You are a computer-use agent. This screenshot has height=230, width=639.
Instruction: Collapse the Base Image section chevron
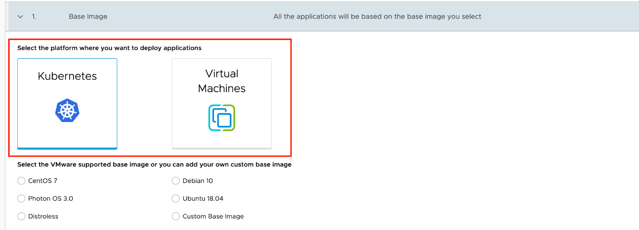click(20, 17)
